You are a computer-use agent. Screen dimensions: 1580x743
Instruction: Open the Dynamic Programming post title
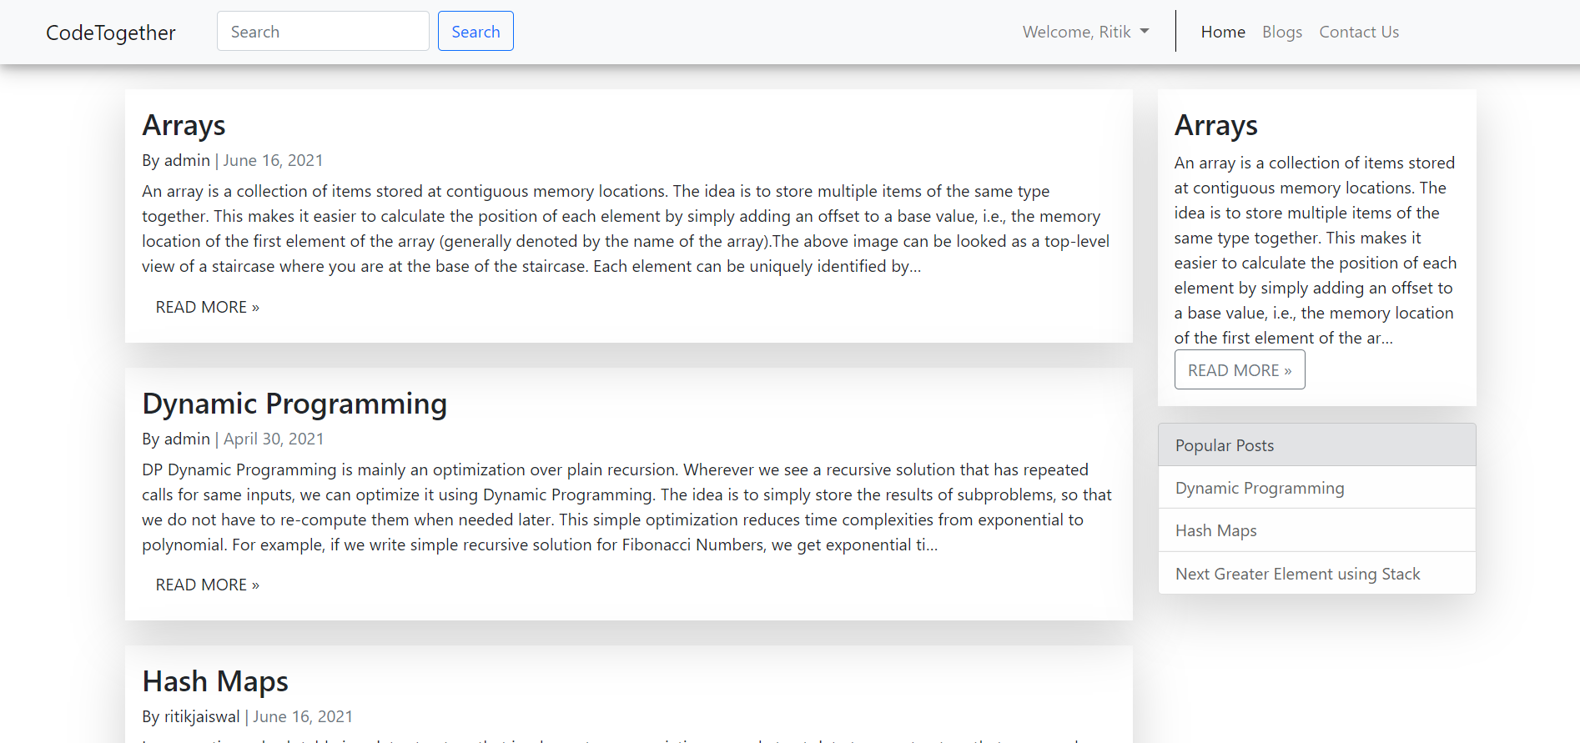pyautogui.click(x=294, y=404)
